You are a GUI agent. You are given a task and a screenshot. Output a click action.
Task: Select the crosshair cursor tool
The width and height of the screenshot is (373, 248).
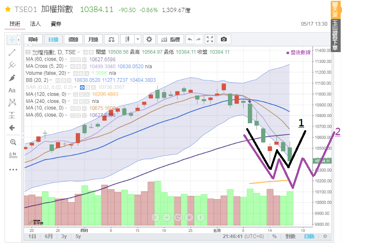pos(12,40)
